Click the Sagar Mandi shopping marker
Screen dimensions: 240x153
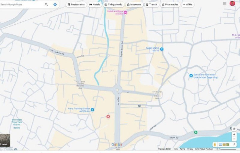point(162,49)
